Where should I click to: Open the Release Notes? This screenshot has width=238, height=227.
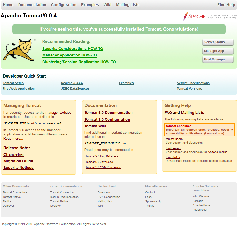coord(17,148)
